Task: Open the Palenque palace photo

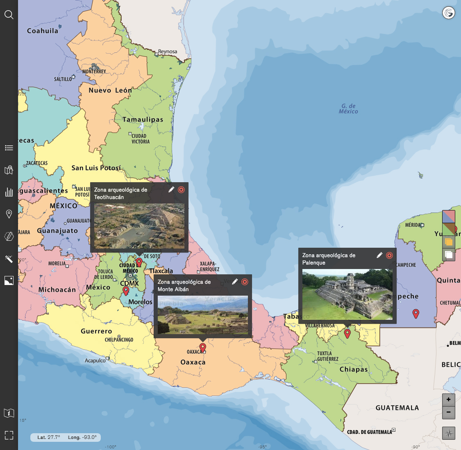Action: pyautogui.click(x=347, y=295)
